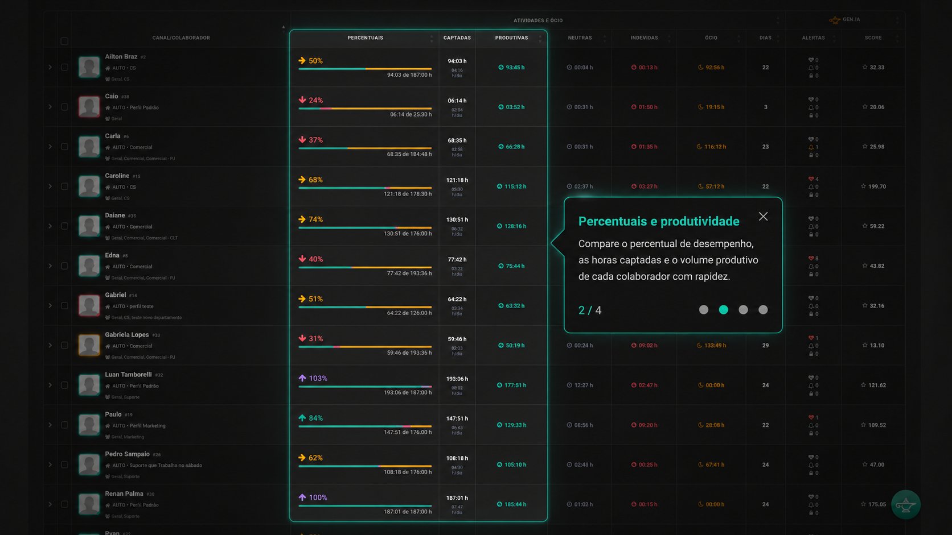Expand the Gabriela Lopes row
The image size is (952, 535).
tap(50, 345)
